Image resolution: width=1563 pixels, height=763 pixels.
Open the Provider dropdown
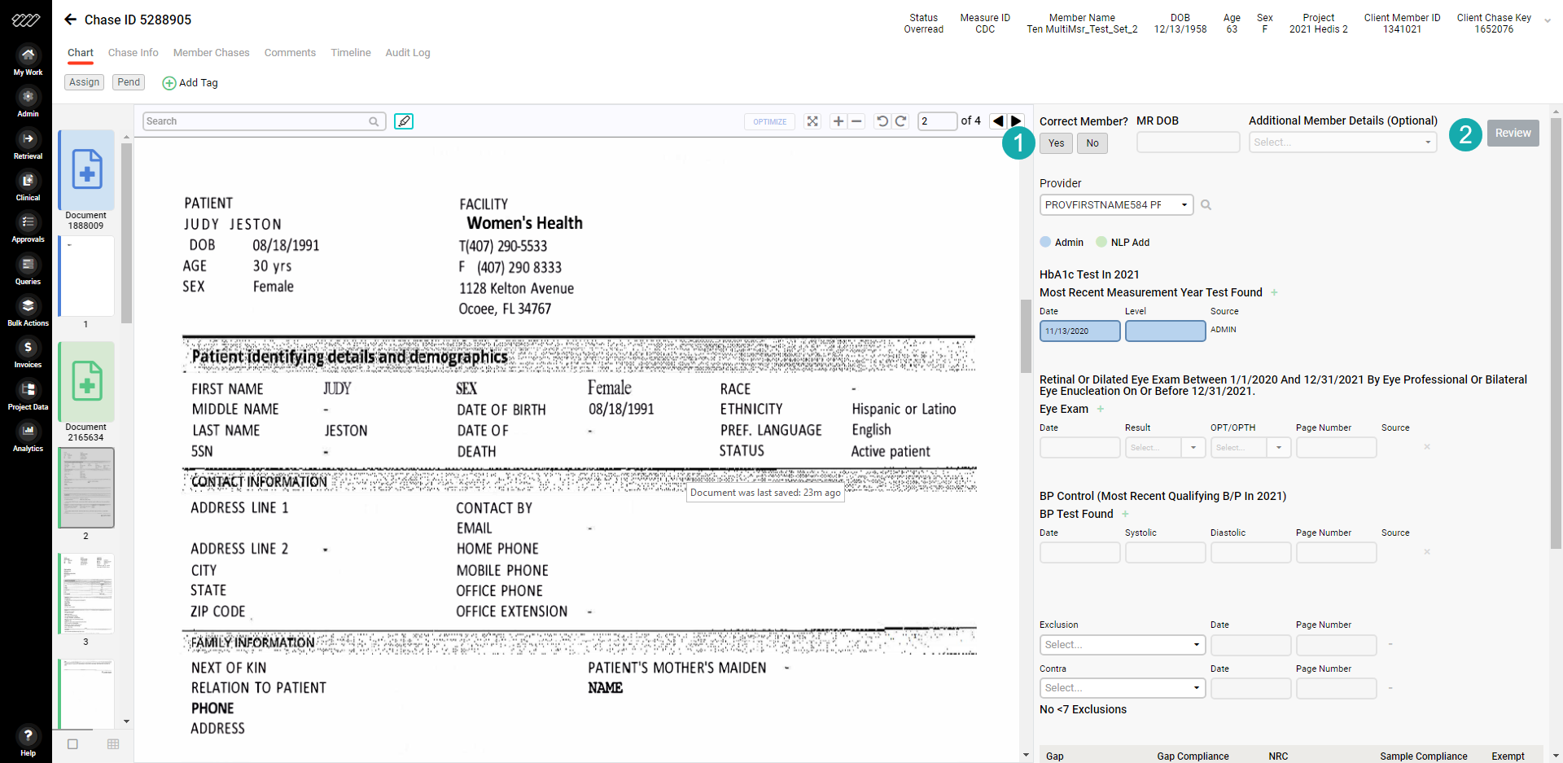1117,205
